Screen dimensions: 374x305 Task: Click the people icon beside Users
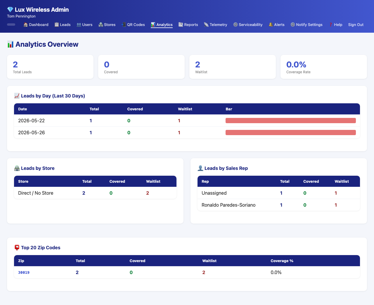point(79,25)
